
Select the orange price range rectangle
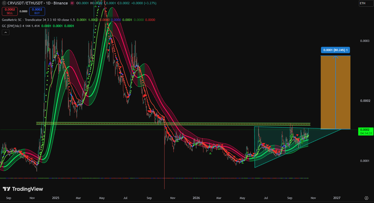point(335,92)
